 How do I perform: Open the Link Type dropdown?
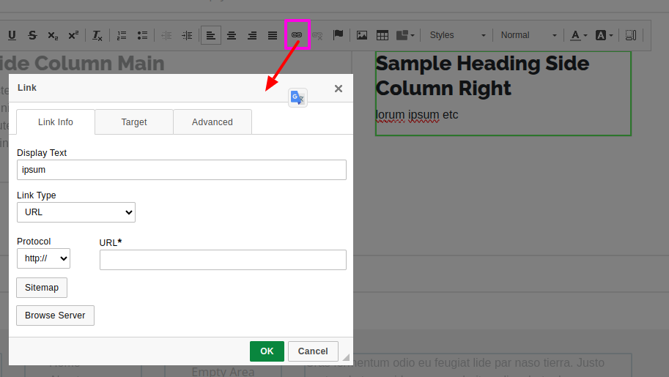tap(76, 212)
